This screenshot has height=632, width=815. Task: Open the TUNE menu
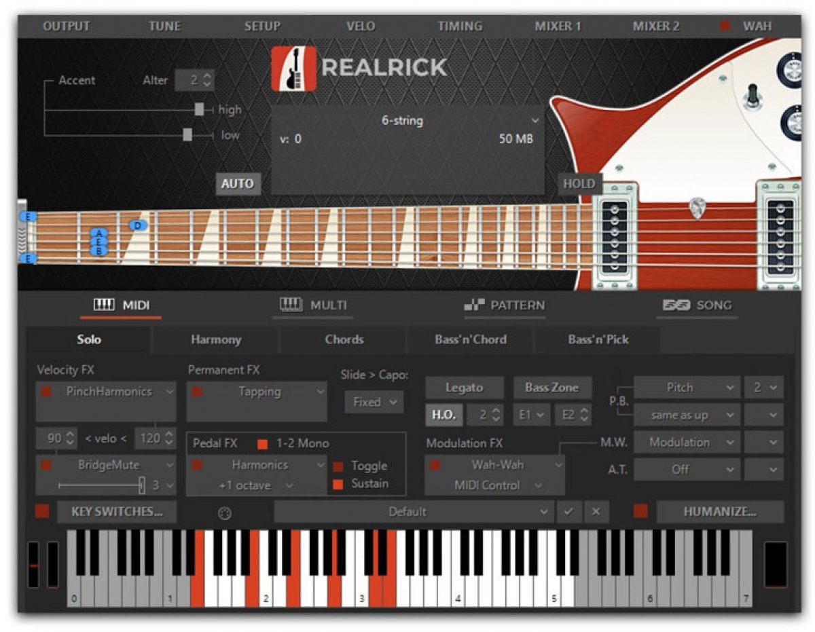(165, 26)
